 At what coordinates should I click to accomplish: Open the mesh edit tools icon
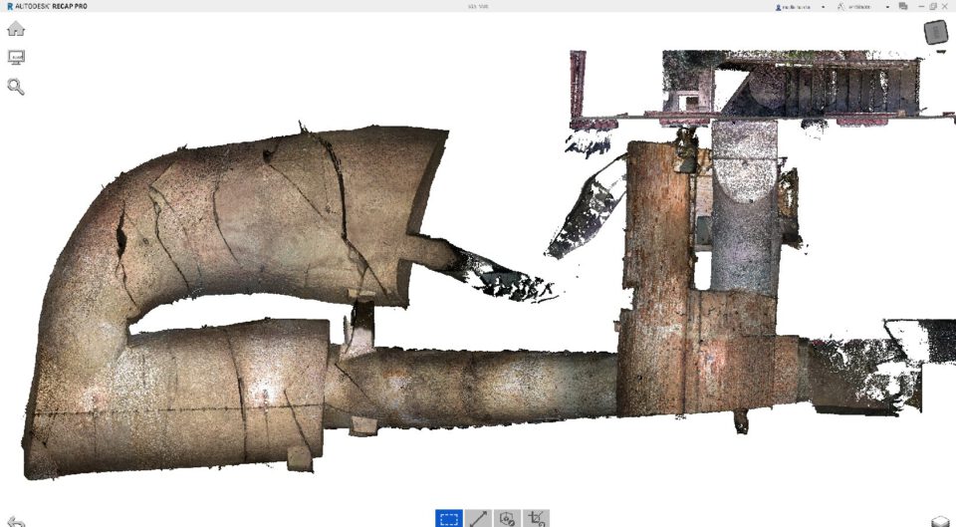click(x=507, y=519)
